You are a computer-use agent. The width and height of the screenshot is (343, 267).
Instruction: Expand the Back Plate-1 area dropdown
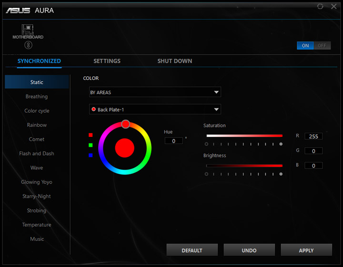point(155,109)
